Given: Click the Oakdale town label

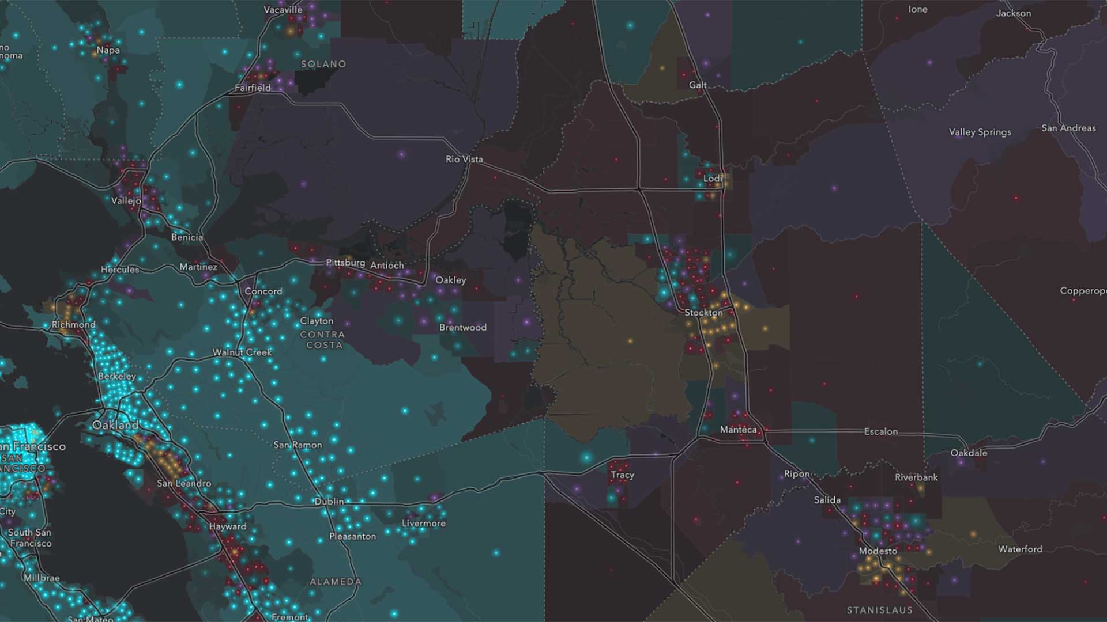Looking at the screenshot, I should point(969,453).
